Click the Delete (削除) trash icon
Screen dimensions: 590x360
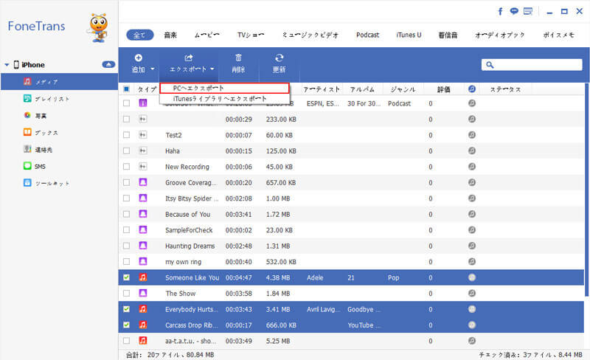point(238,58)
